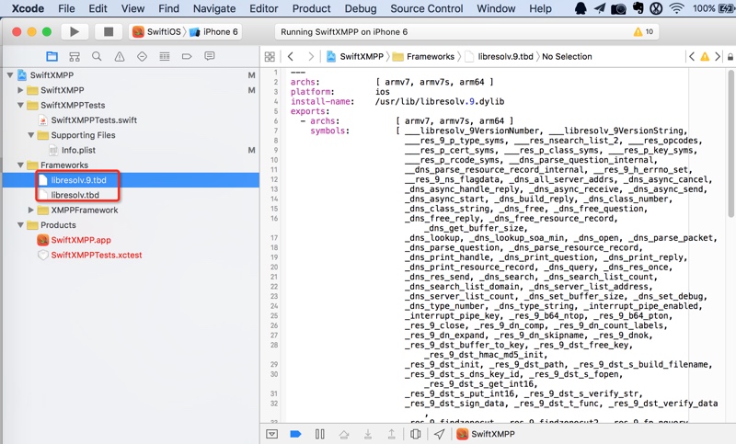736x444 pixels.
Task: Click the Stop button in toolbar
Action: tap(109, 32)
